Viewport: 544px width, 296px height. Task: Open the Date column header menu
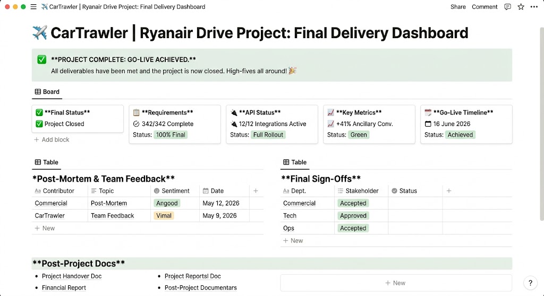(224, 191)
